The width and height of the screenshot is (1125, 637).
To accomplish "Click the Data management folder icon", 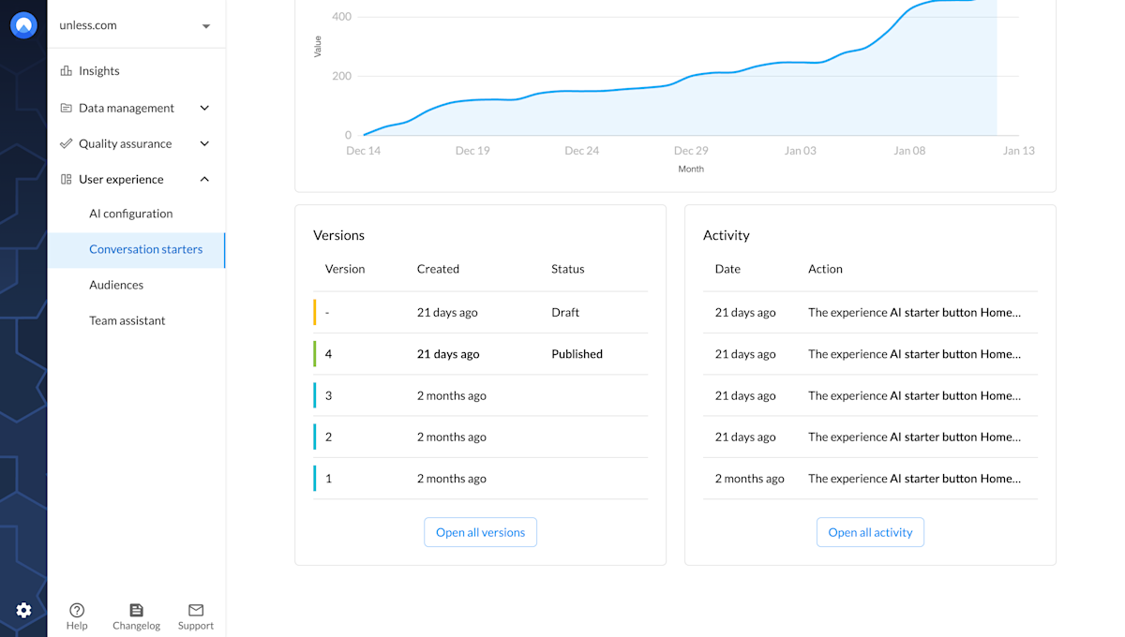I will click(67, 107).
